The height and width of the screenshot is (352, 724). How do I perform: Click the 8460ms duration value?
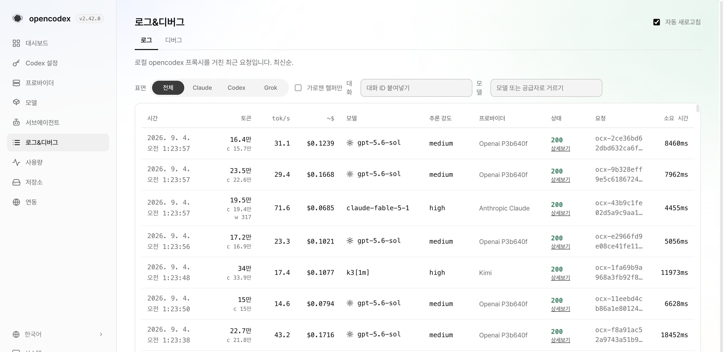point(676,143)
